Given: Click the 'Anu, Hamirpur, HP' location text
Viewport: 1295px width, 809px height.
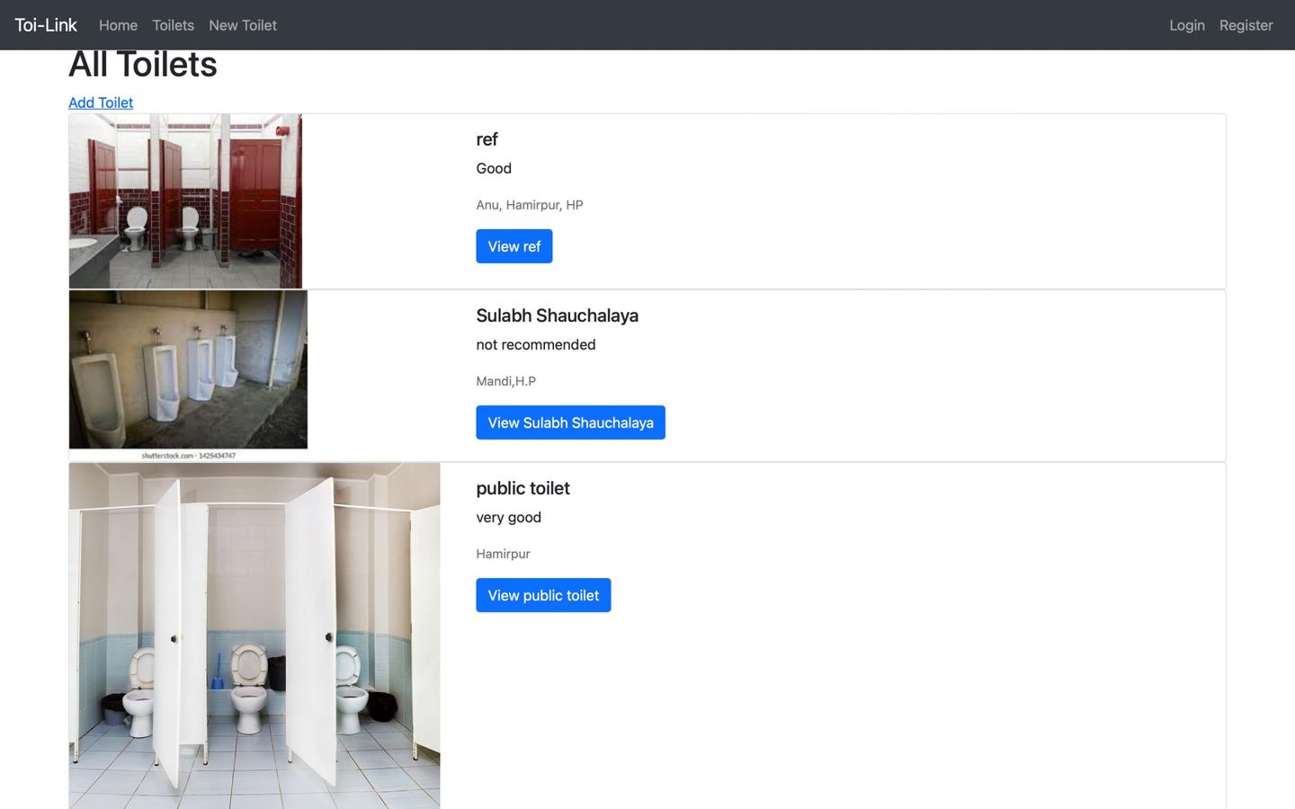Looking at the screenshot, I should (530, 205).
